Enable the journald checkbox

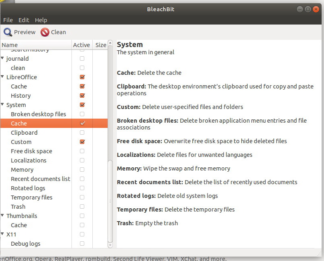tap(82, 59)
